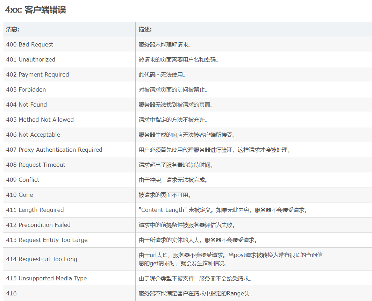Viewport: 372px width, 301px height.
Task: Click "对被请求页面的访问被禁止。" text
Action: [173, 89]
